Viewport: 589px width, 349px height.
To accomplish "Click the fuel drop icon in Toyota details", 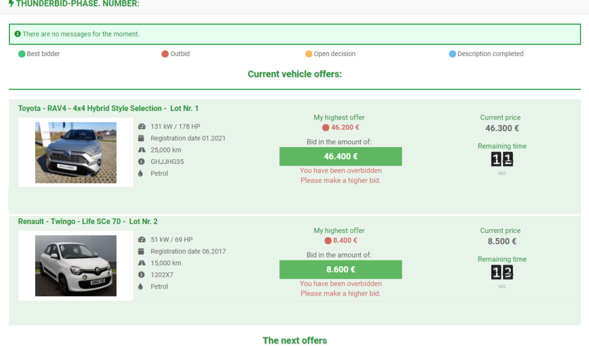I will click(140, 173).
